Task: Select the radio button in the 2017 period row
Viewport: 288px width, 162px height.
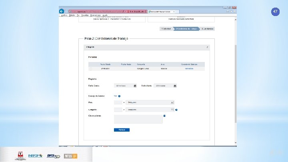Action: click(x=91, y=69)
